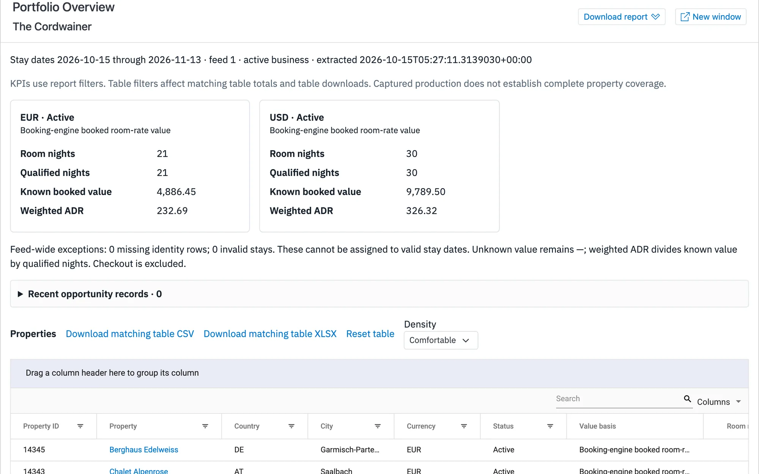759x474 pixels.
Task: Open Chalet Alpenrose property link
Action: (x=139, y=471)
